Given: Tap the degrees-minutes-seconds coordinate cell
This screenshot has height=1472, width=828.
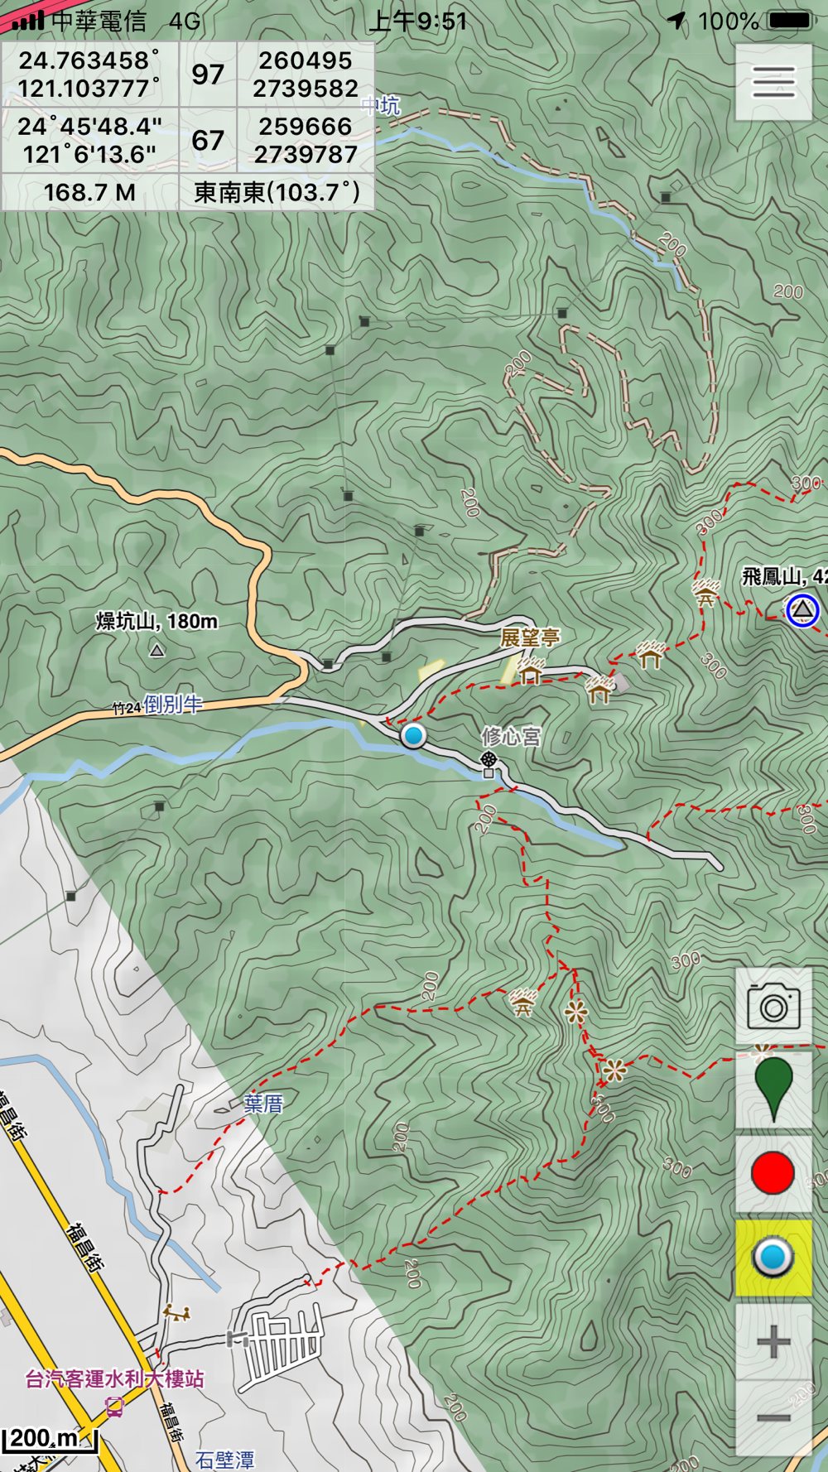Looking at the screenshot, I should (89, 140).
